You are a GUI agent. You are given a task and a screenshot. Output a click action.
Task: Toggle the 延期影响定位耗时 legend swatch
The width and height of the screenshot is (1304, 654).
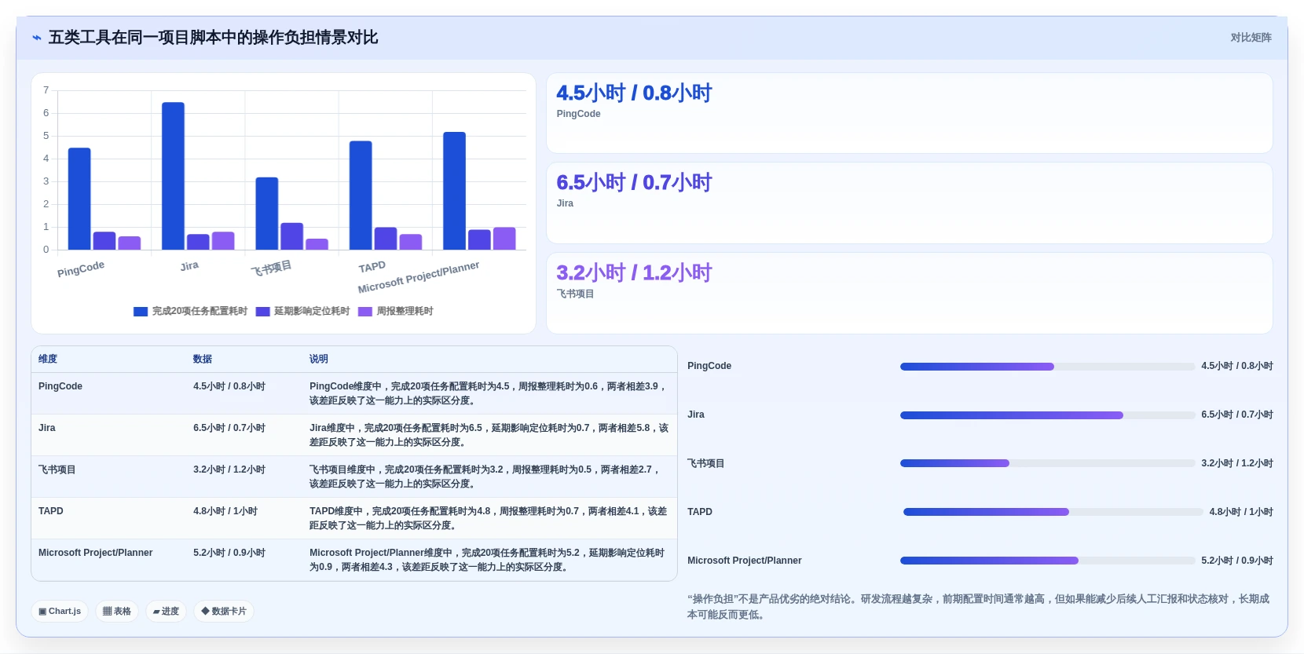[x=262, y=312]
